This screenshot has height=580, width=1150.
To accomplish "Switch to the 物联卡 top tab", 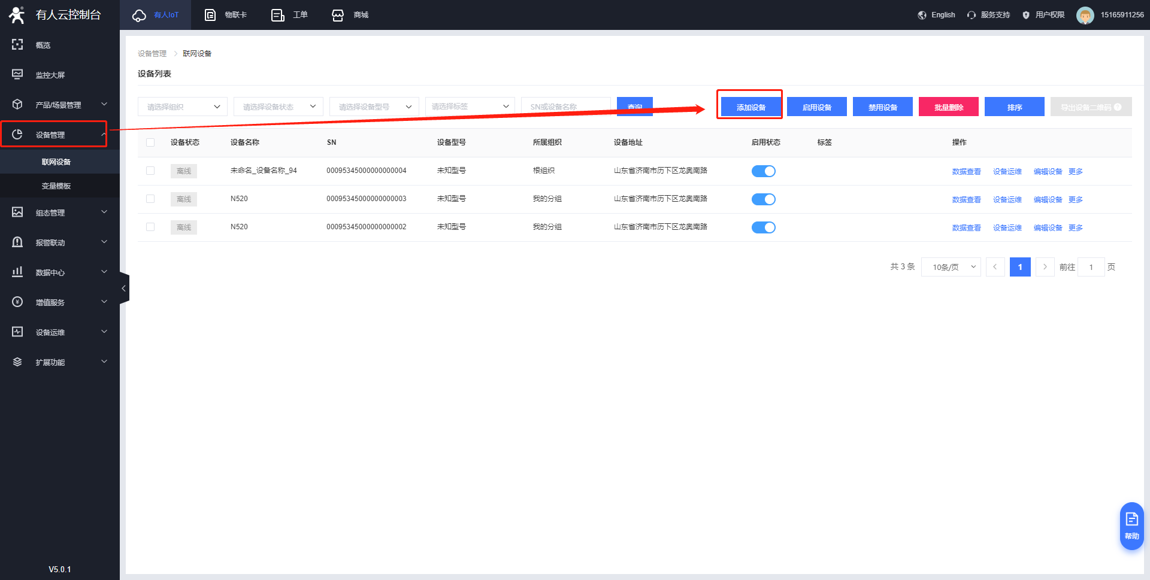I will 226,15.
